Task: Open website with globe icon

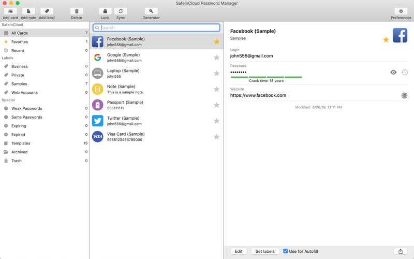Action: click(404, 95)
